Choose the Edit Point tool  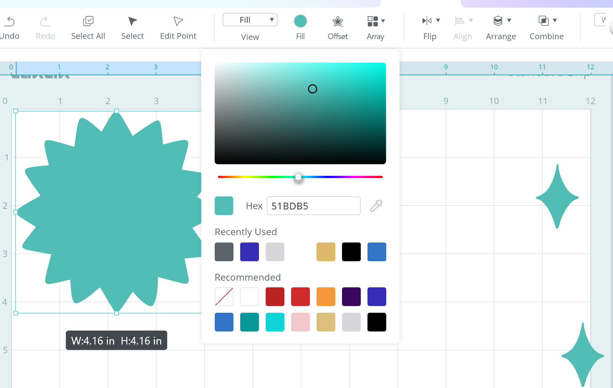(178, 21)
